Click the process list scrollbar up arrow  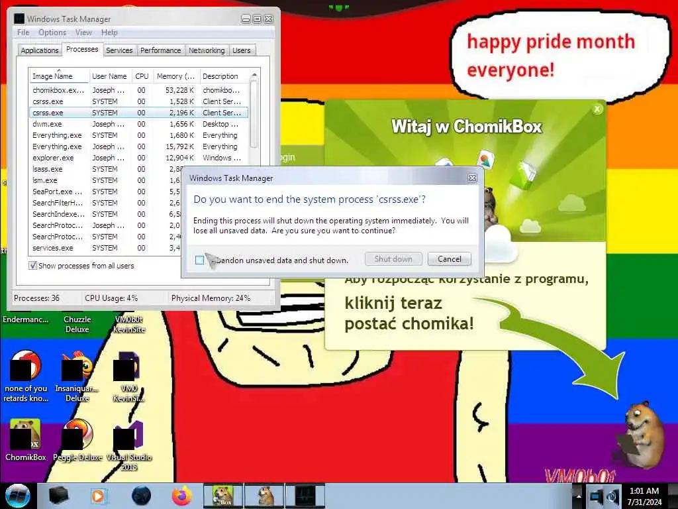[254, 76]
